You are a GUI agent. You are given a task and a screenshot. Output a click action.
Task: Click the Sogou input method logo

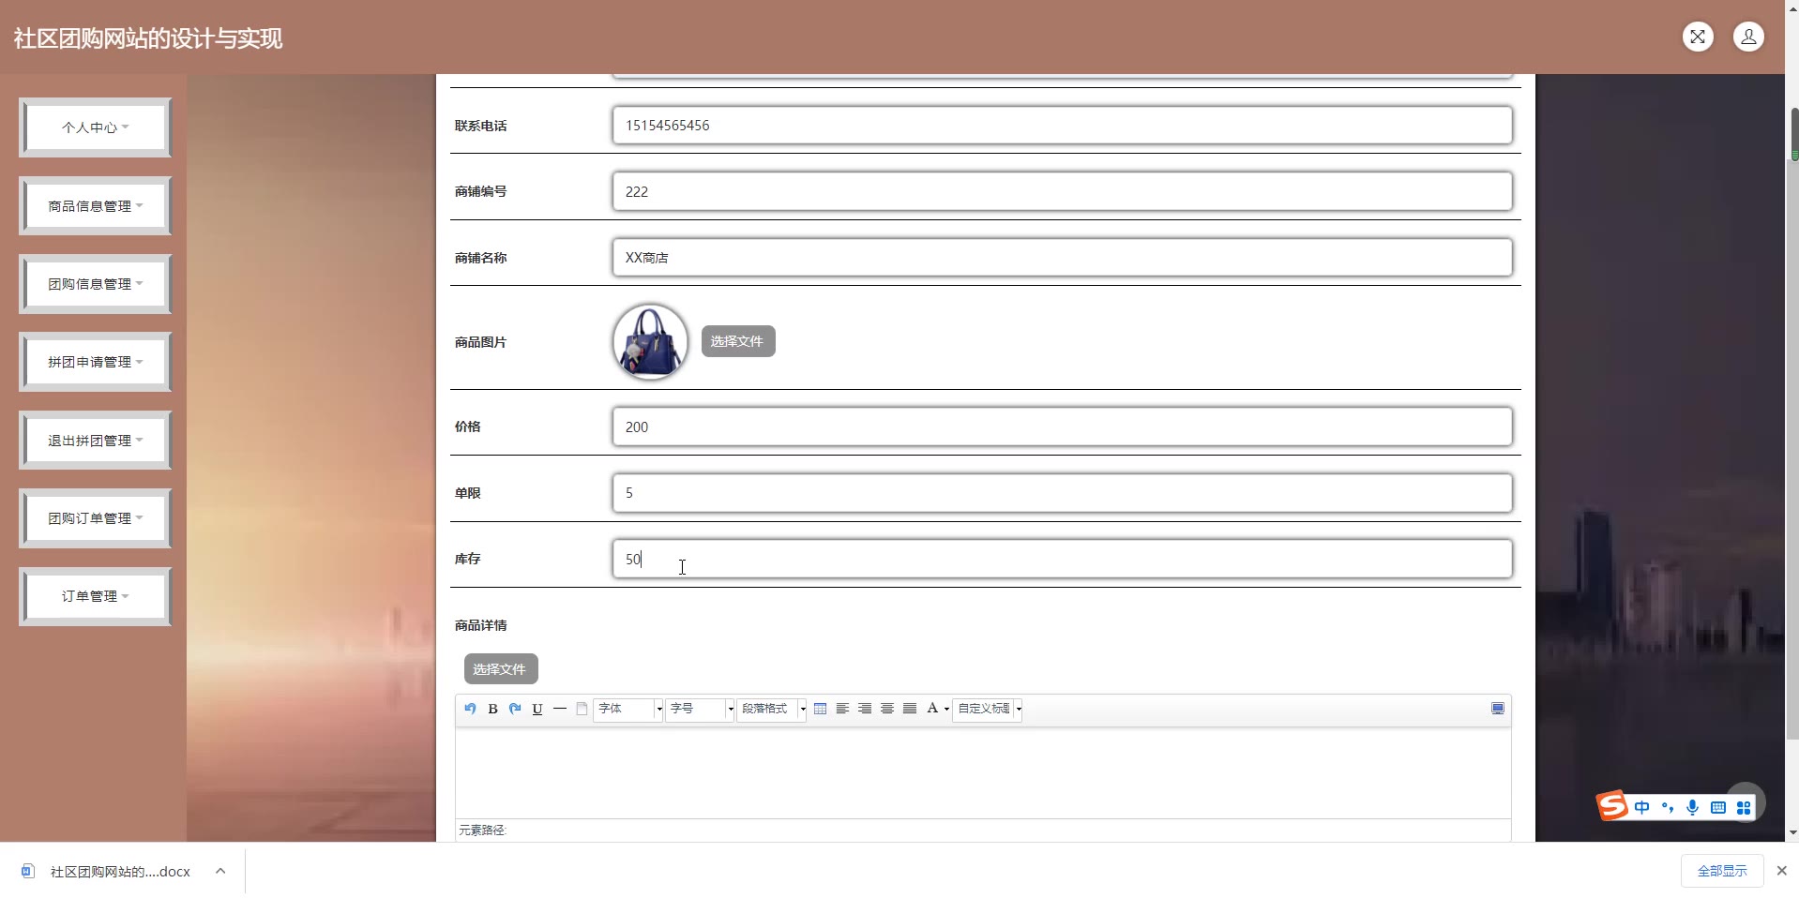tap(1612, 805)
